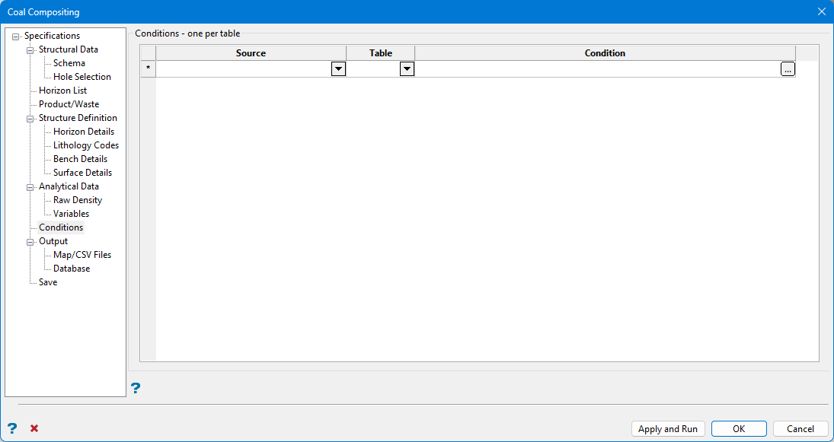
Task: Select Lithology Codes in the tree
Action: pyautogui.click(x=86, y=145)
